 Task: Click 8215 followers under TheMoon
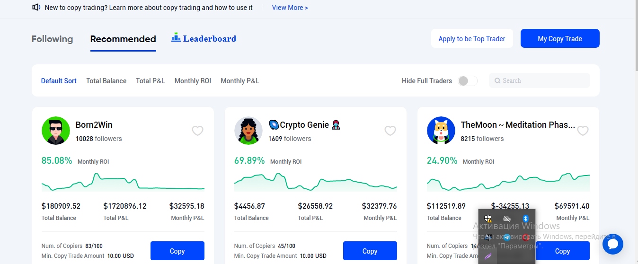pos(482,139)
